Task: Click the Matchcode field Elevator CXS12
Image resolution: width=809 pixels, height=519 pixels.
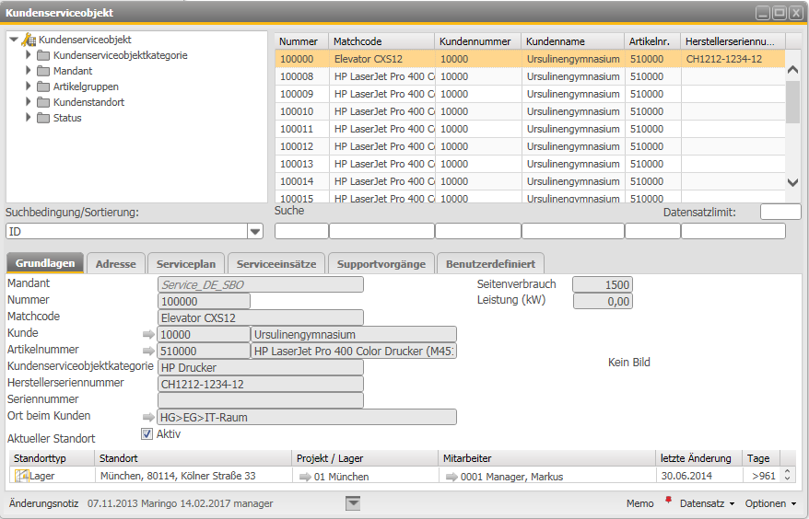Action: click(x=261, y=317)
